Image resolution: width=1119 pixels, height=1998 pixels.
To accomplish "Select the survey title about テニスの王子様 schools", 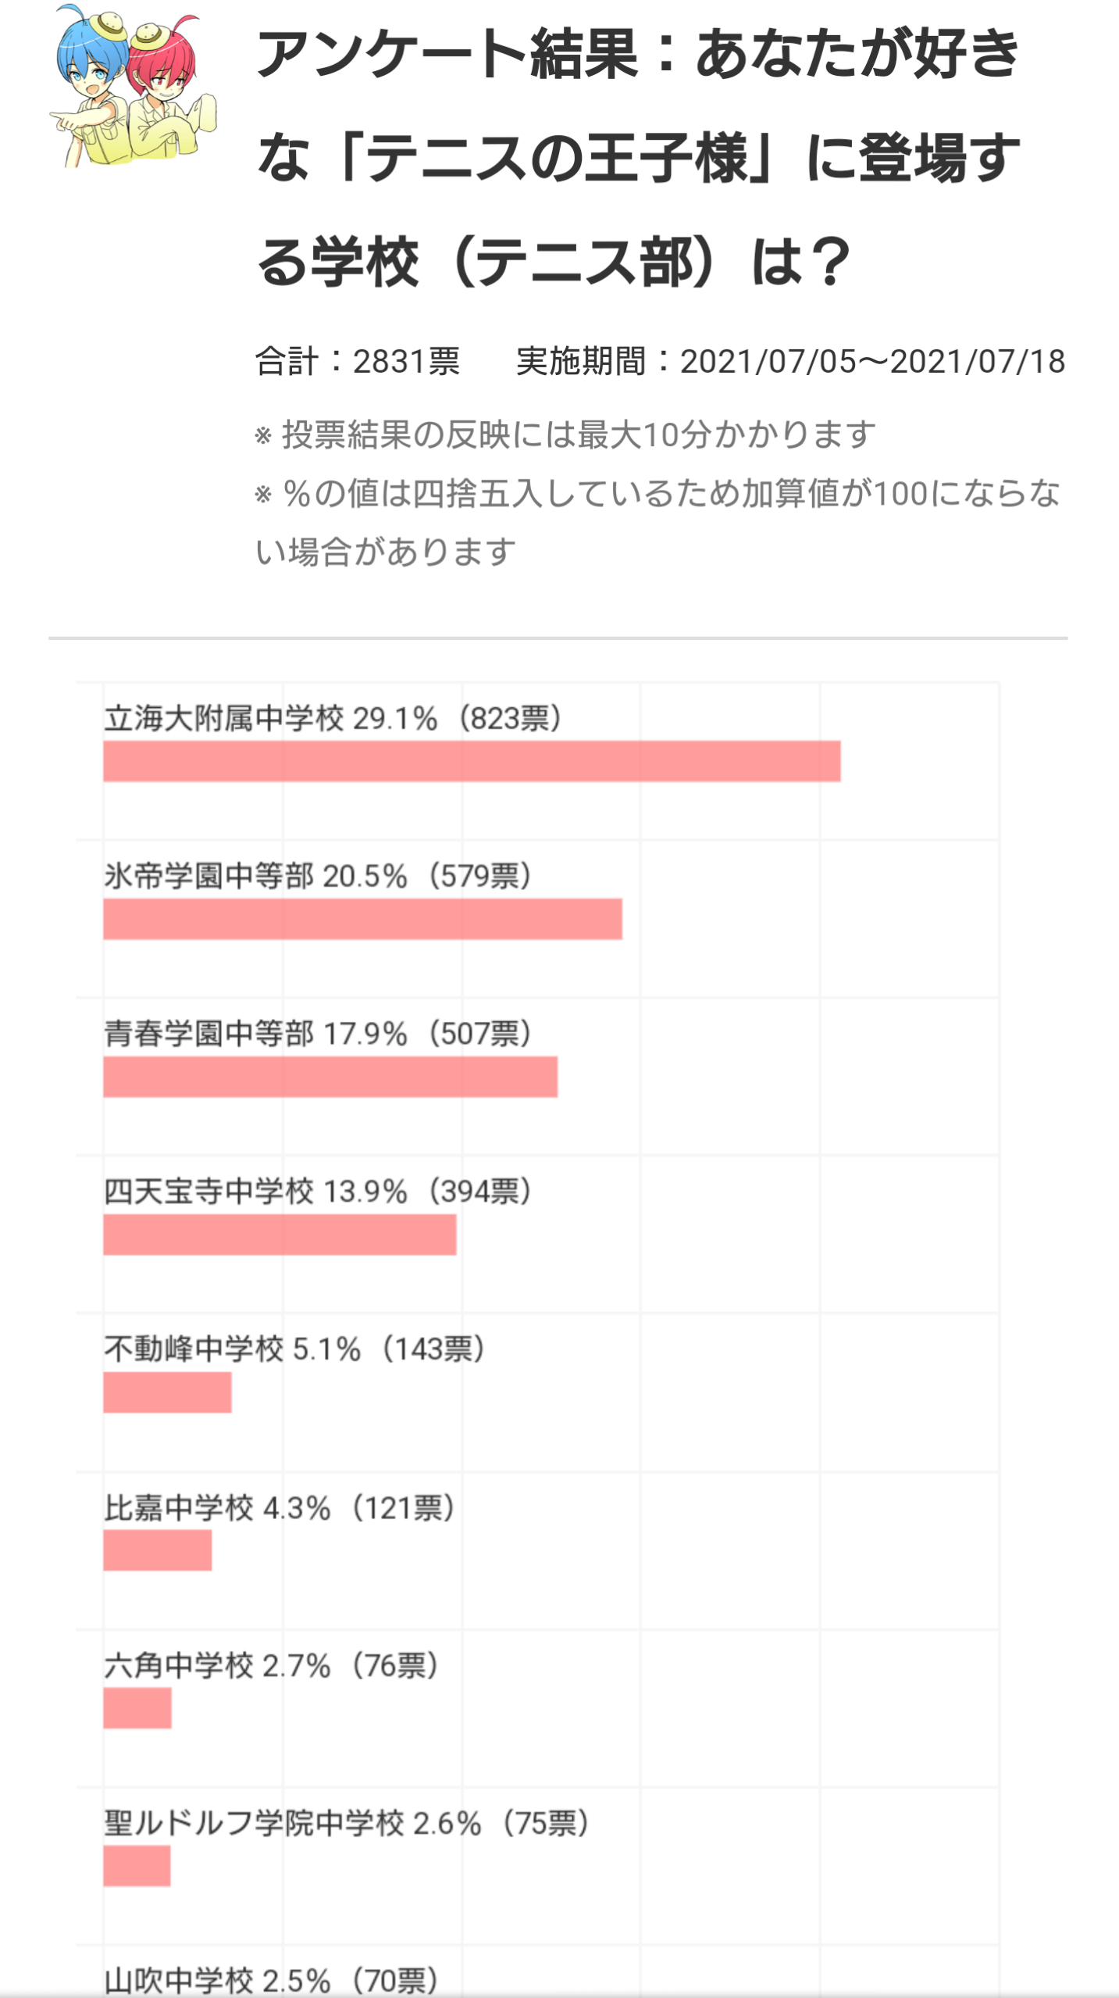I will (639, 157).
